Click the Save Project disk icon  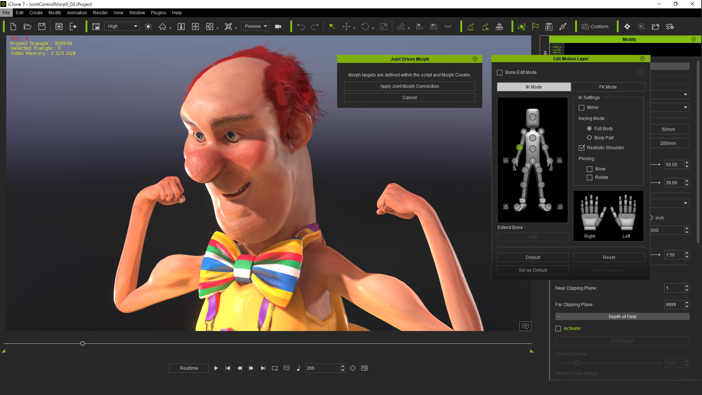pyautogui.click(x=42, y=26)
